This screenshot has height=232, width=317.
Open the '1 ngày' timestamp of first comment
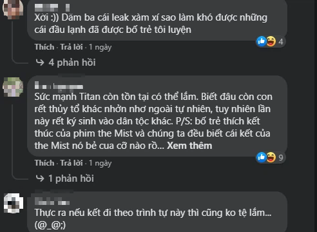pyautogui.click(x=100, y=47)
